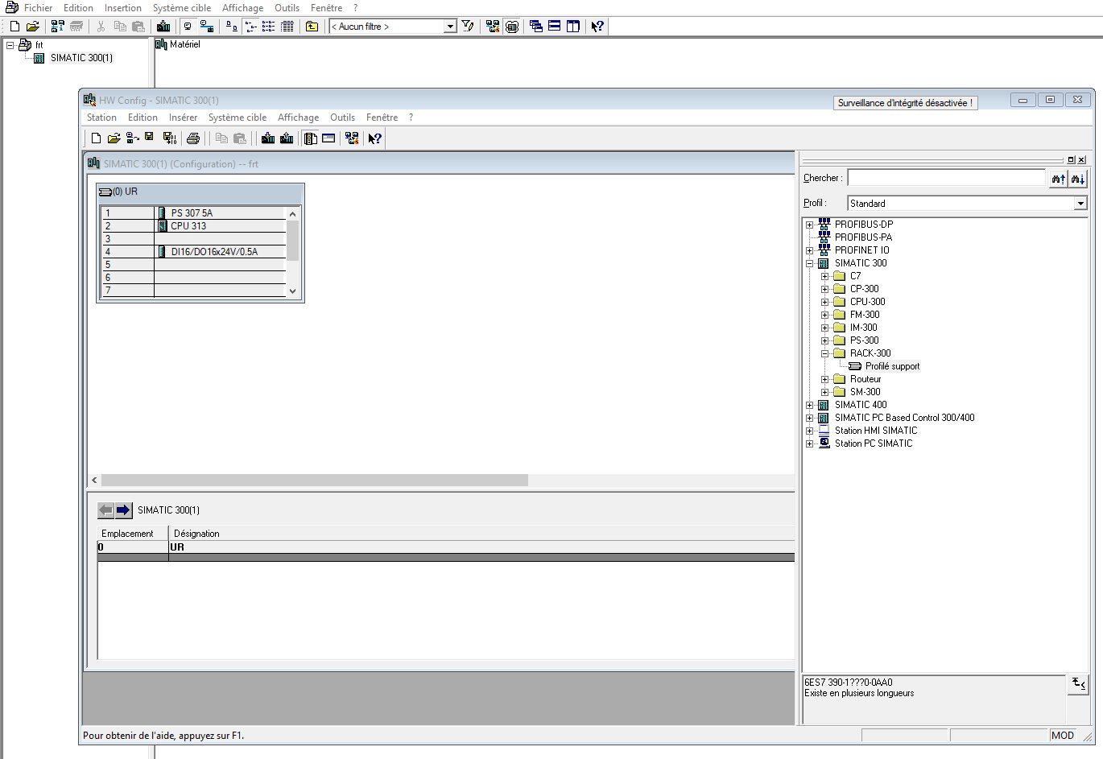Click the Configure Network icon in HW Config toolbar

pos(352,138)
